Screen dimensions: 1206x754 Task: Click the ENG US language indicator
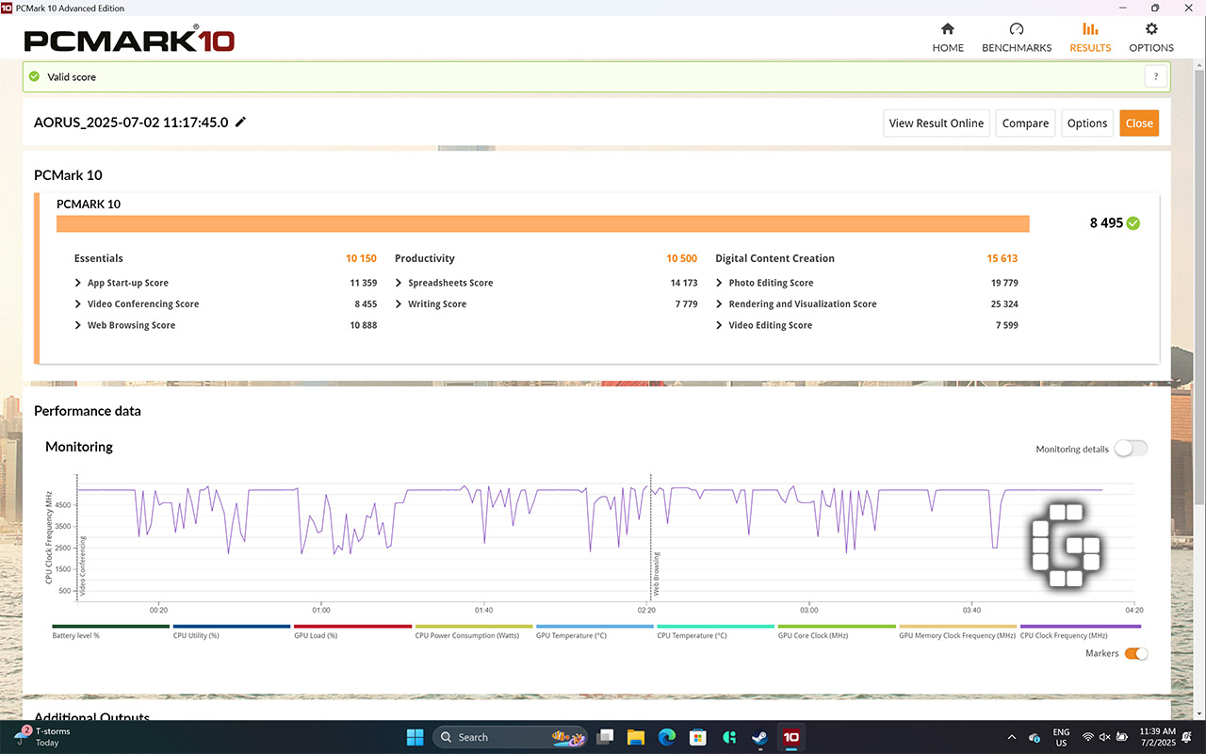(x=1061, y=737)
